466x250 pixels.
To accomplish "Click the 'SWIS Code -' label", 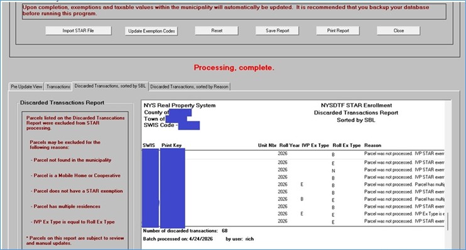I will (x=161, y=125).
